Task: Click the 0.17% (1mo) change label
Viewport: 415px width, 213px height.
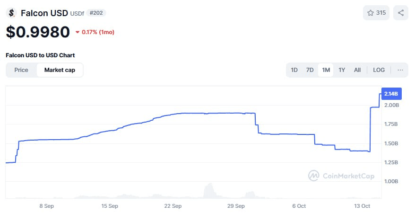Action: pos(98,33)
